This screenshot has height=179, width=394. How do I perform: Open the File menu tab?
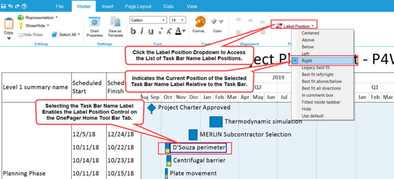click(x=60, y=6)
